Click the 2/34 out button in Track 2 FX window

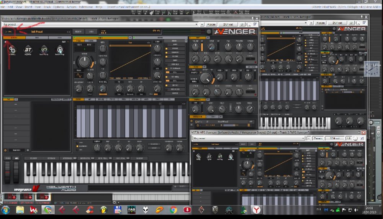tap(228, 25)
